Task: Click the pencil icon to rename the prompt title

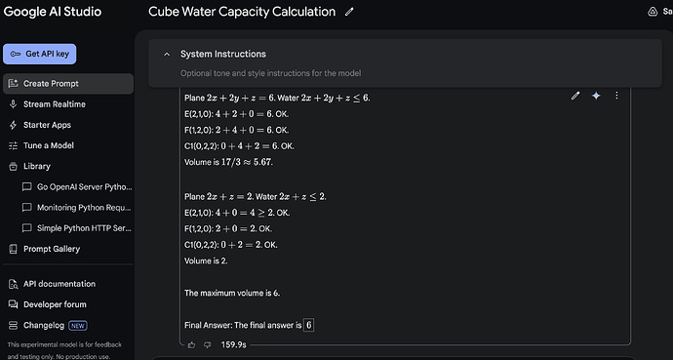Action: click(349, 12)
